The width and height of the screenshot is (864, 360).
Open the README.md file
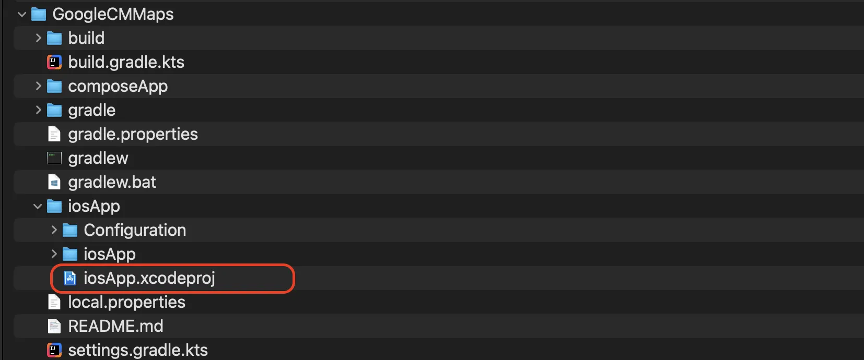115,326
